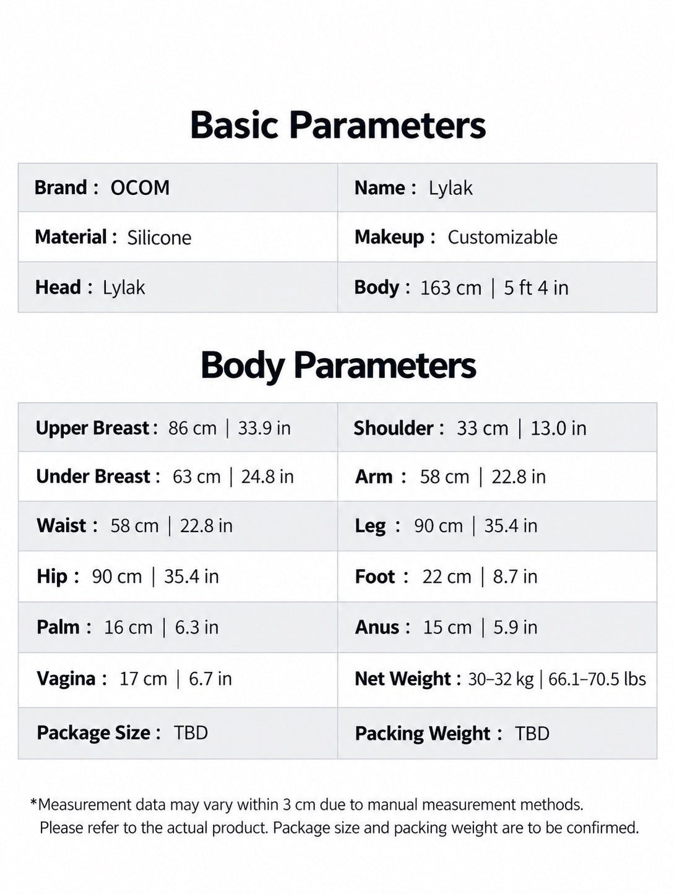Click the Shoulder 33 cm cell

pyautogui.click(x=497, y=428)
